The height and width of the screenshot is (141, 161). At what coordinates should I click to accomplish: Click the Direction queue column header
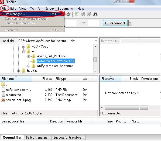pos(56,121)
